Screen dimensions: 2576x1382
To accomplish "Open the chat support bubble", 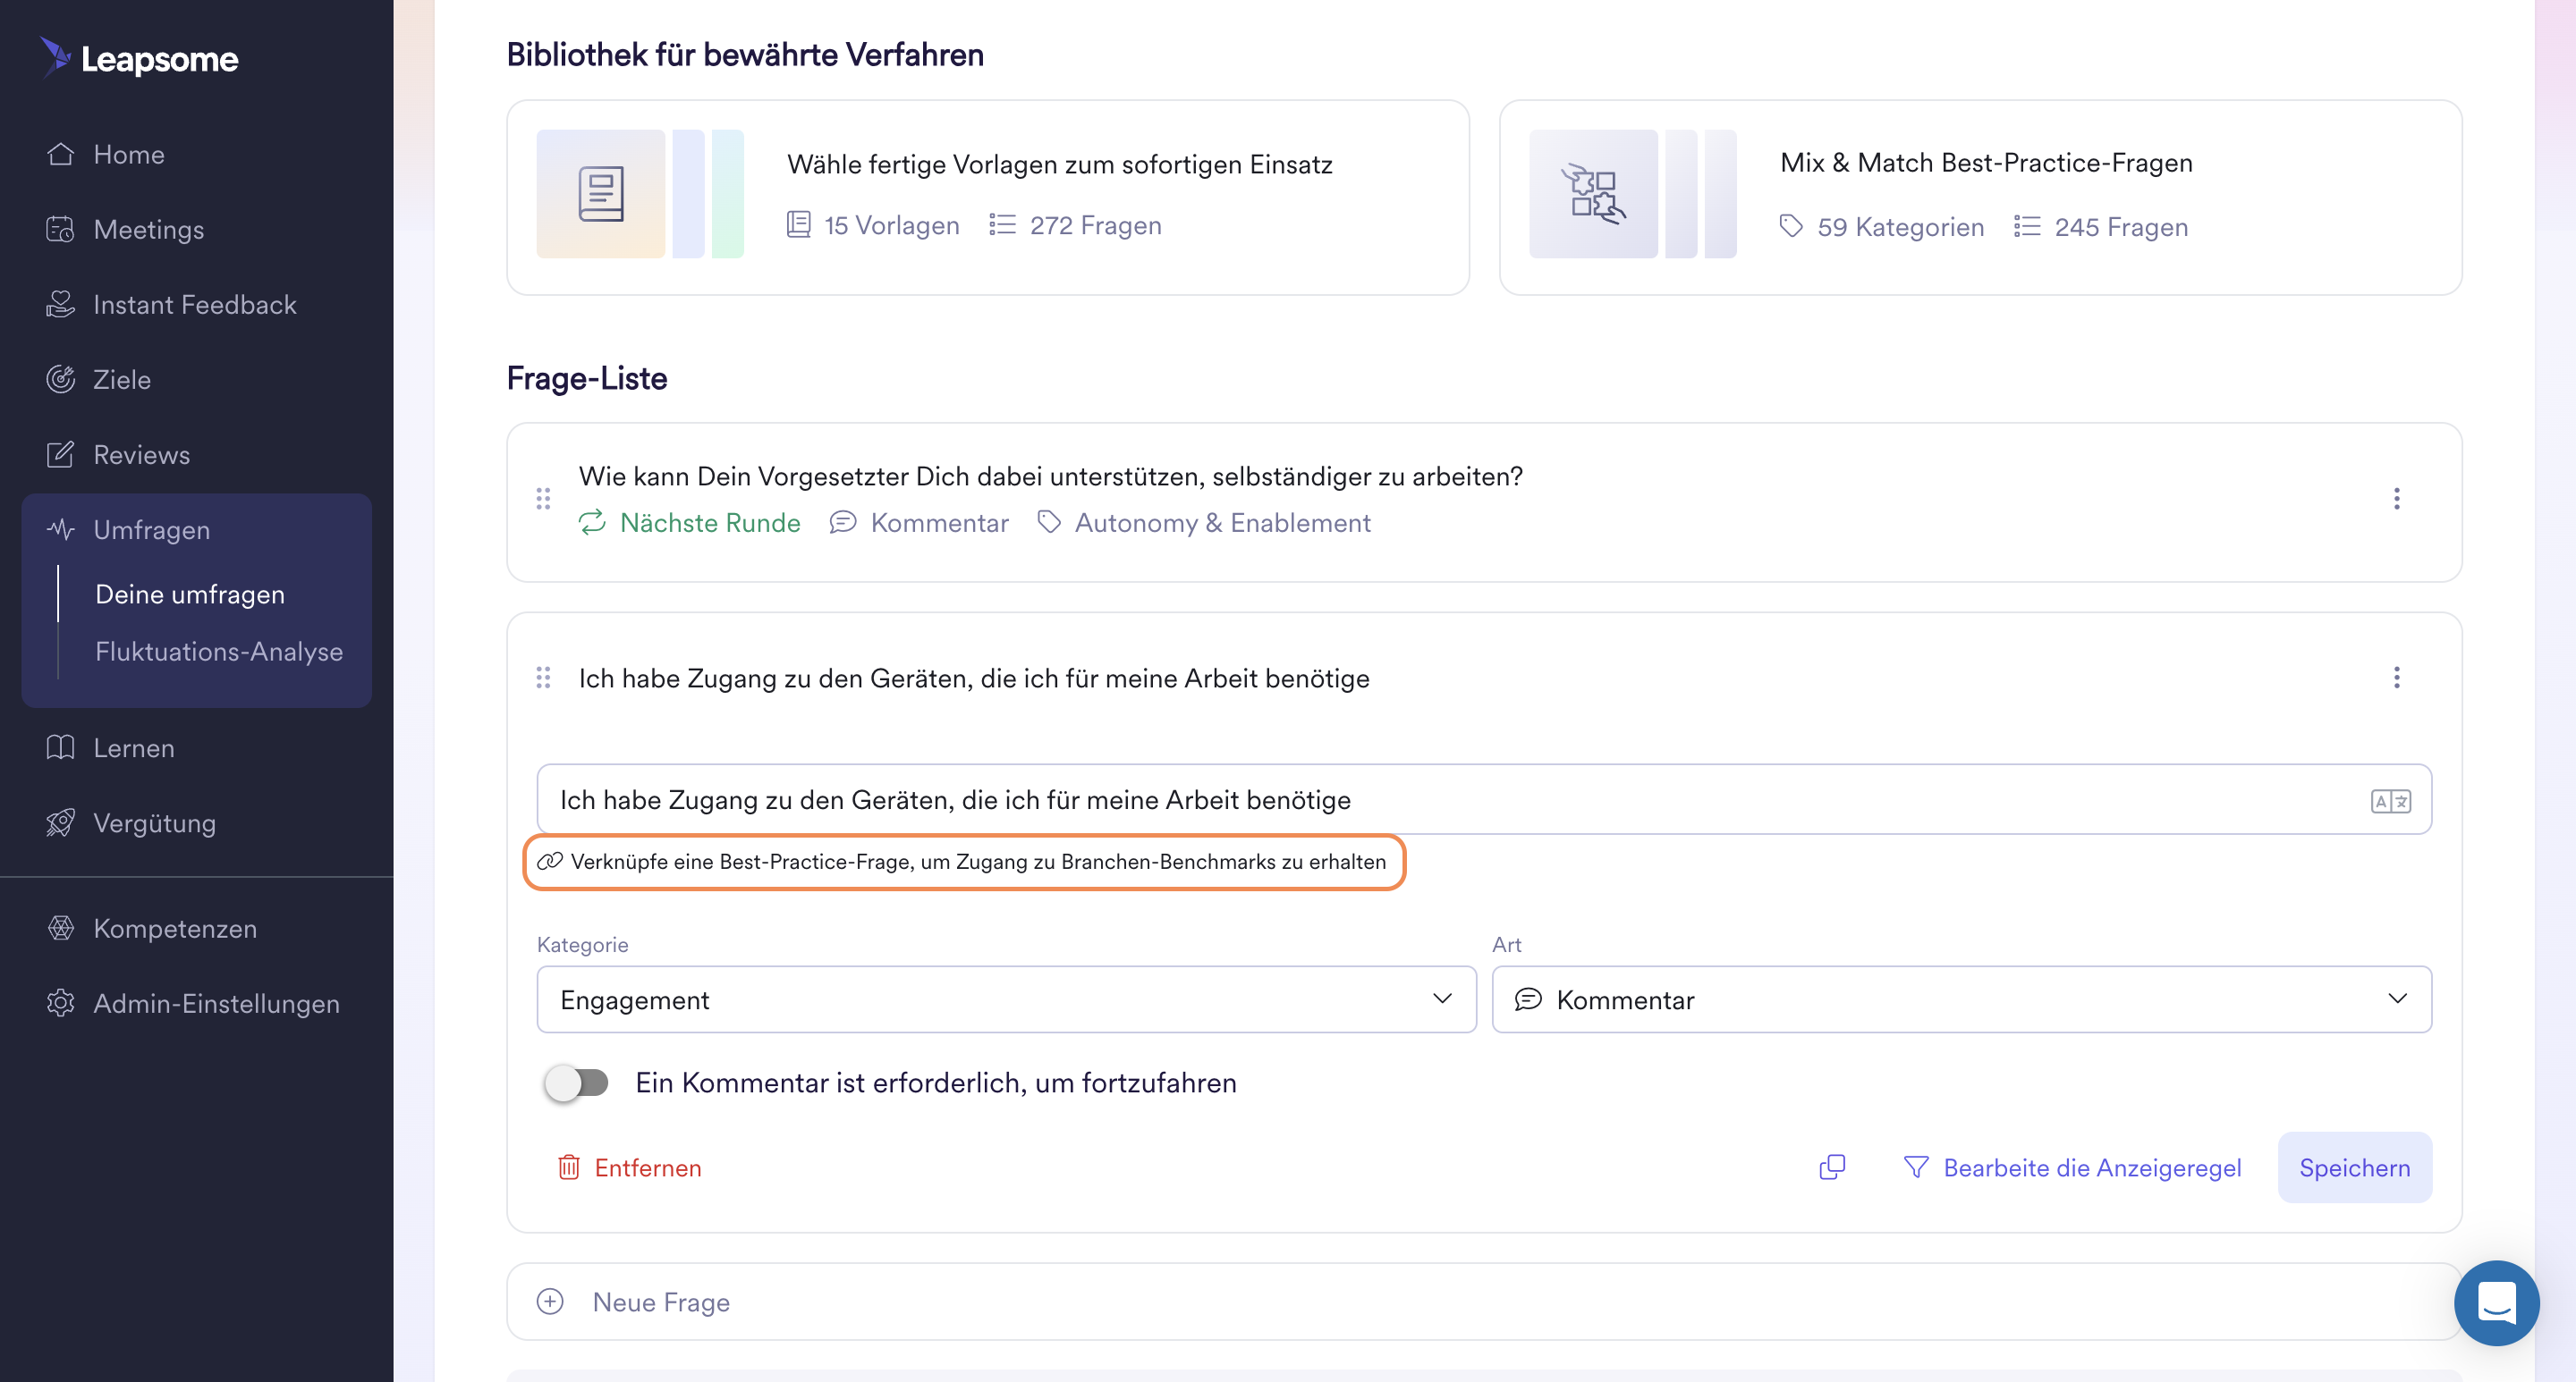I will point(2496,1303).
